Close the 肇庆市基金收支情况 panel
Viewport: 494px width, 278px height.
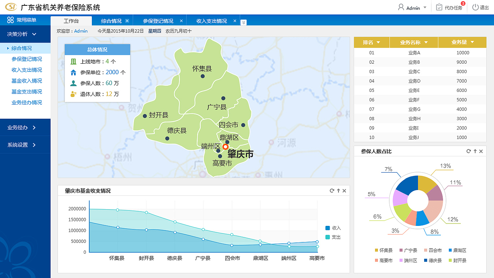click(x=344, y=191)
